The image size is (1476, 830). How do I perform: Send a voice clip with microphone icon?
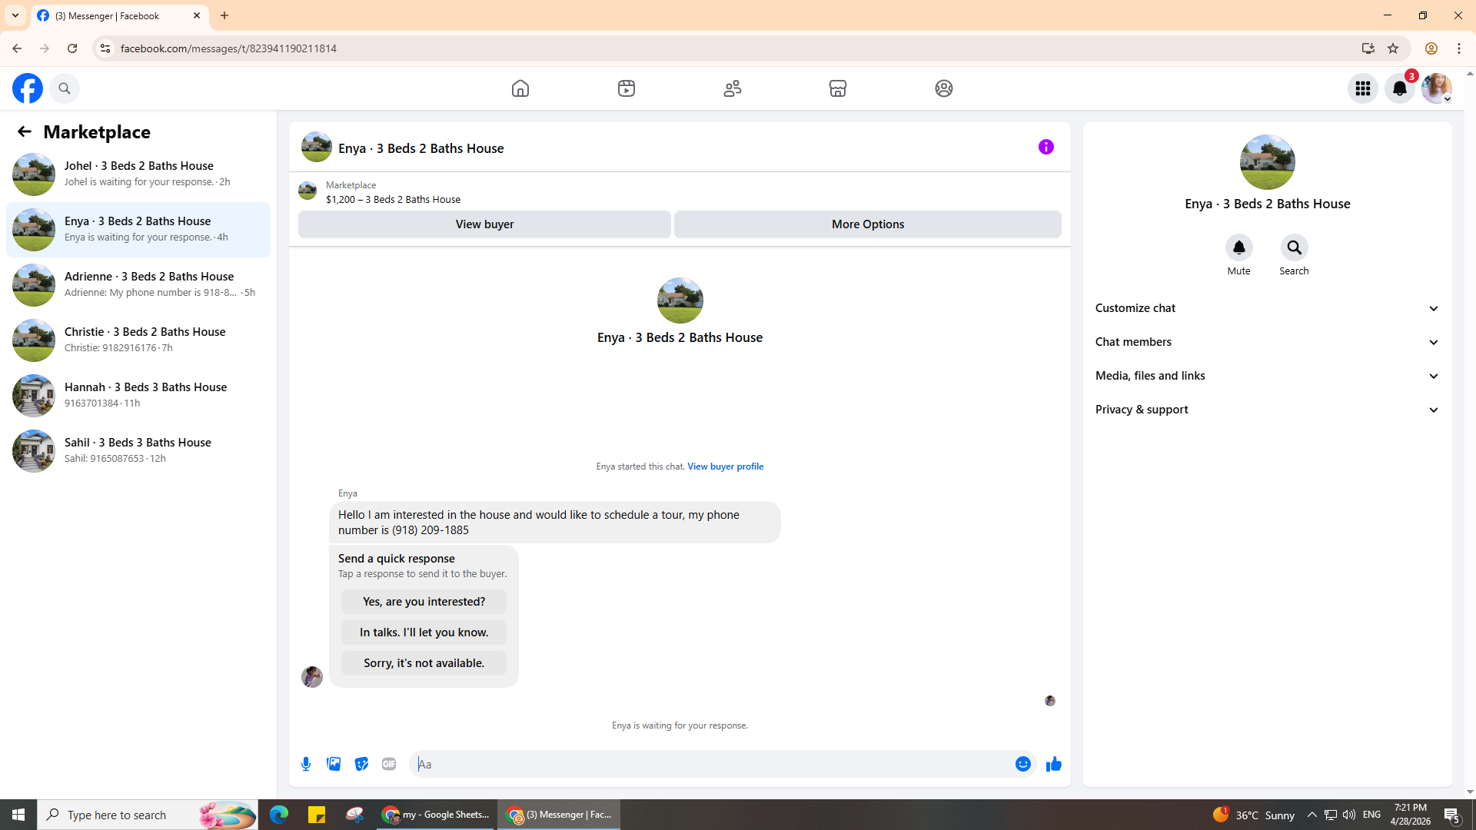306,764
